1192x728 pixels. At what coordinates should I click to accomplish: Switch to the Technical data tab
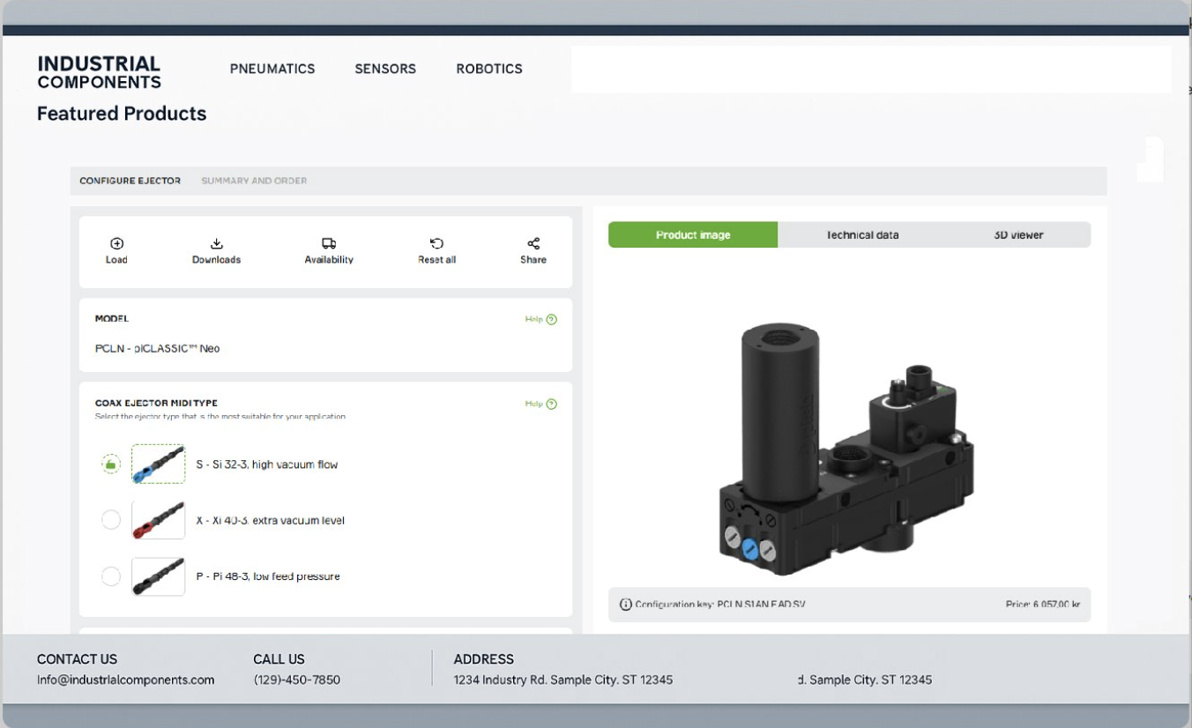(x=861, y=234)
